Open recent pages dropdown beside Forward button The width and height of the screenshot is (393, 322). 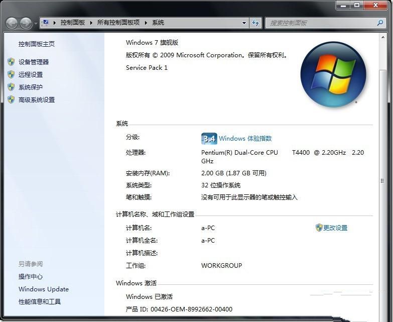click(x=35, y=24)
